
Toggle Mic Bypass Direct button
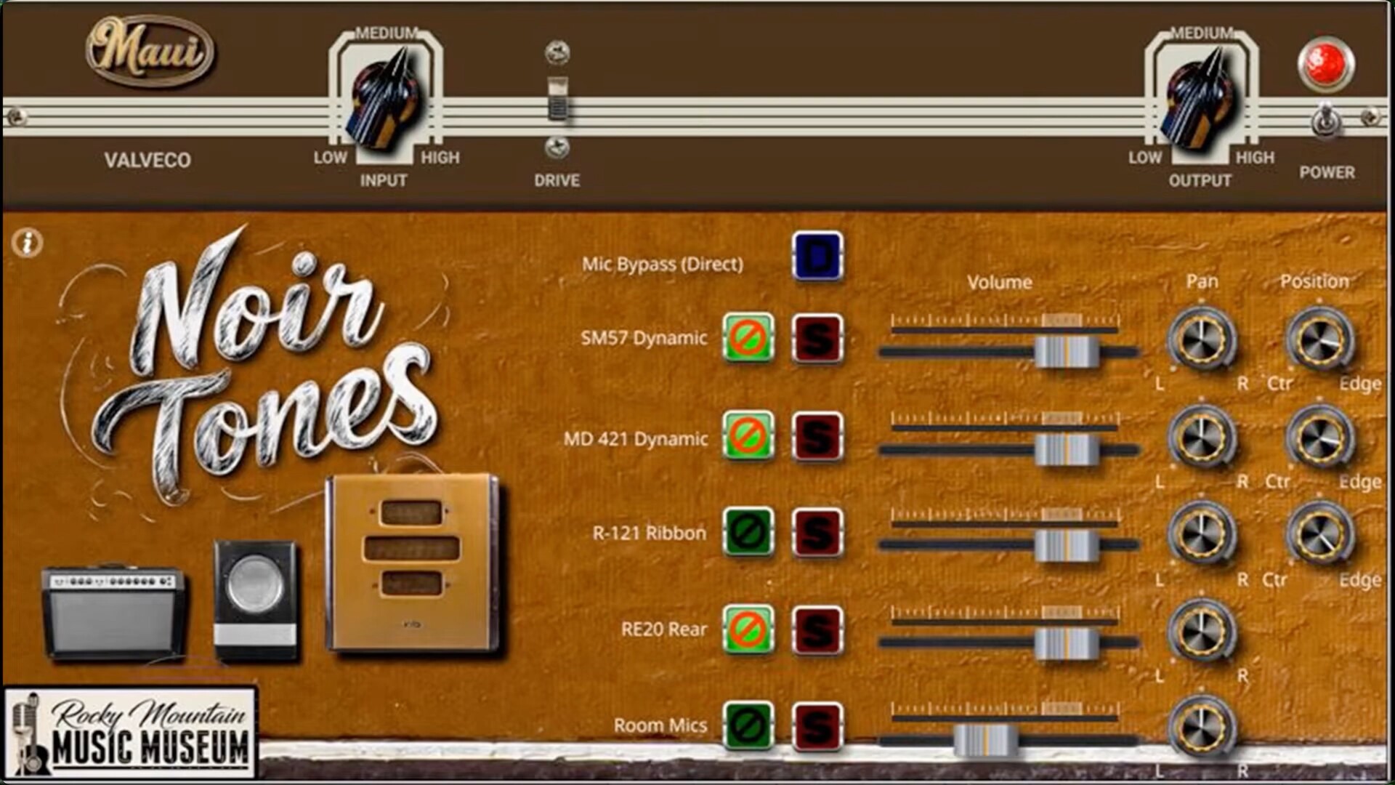[x=817, y=256]
